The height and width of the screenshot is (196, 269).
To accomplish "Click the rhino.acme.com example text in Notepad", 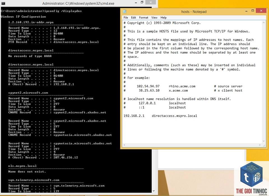I will pyautogui.click(x=182, y=86).
